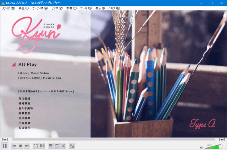This screenshot has height=150, width=227.
Task: Set volume using the green volume slider
Action: pyautogui.click(x=214, y=146)
